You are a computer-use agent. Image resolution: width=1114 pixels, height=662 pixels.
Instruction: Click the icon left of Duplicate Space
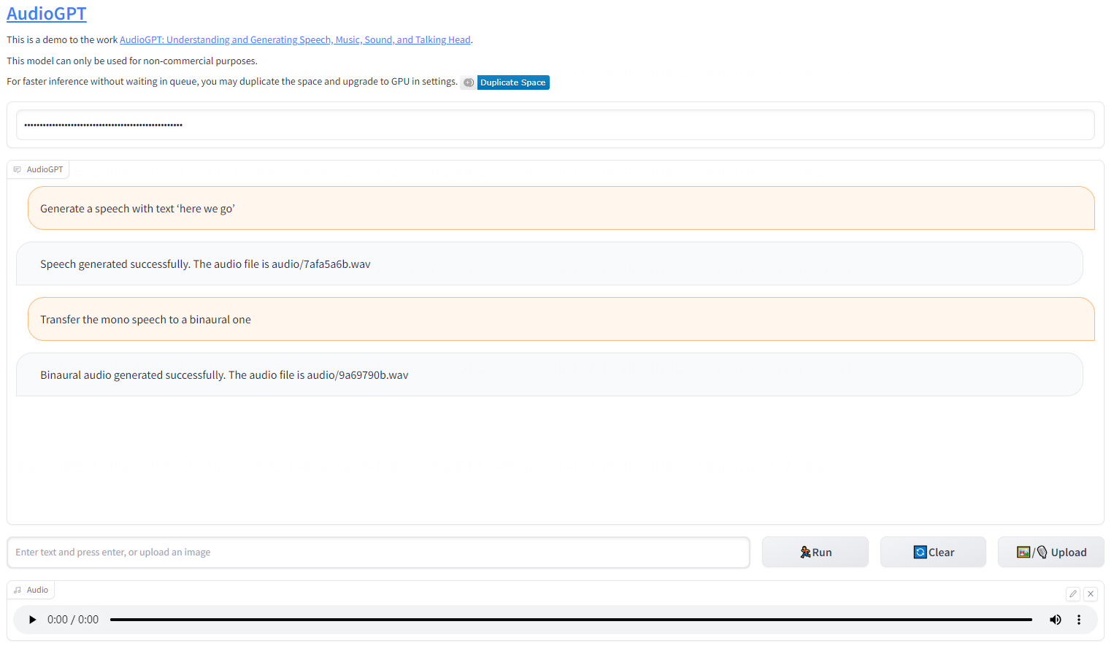coord(469,82)
